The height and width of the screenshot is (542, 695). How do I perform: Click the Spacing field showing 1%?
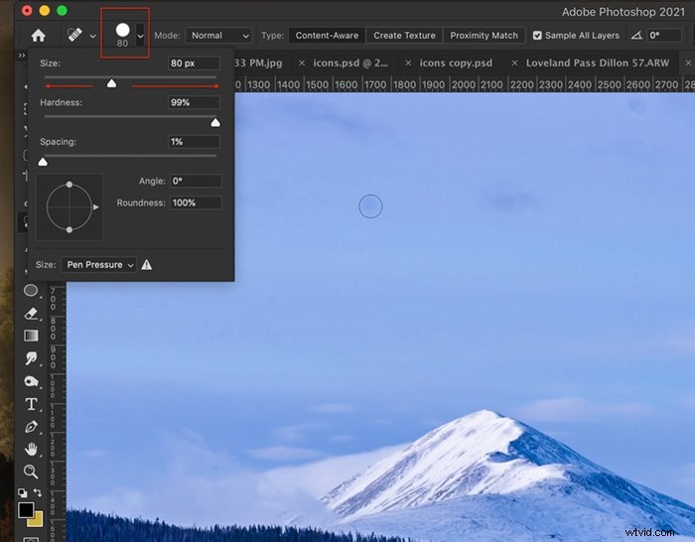tap(194, 142)
